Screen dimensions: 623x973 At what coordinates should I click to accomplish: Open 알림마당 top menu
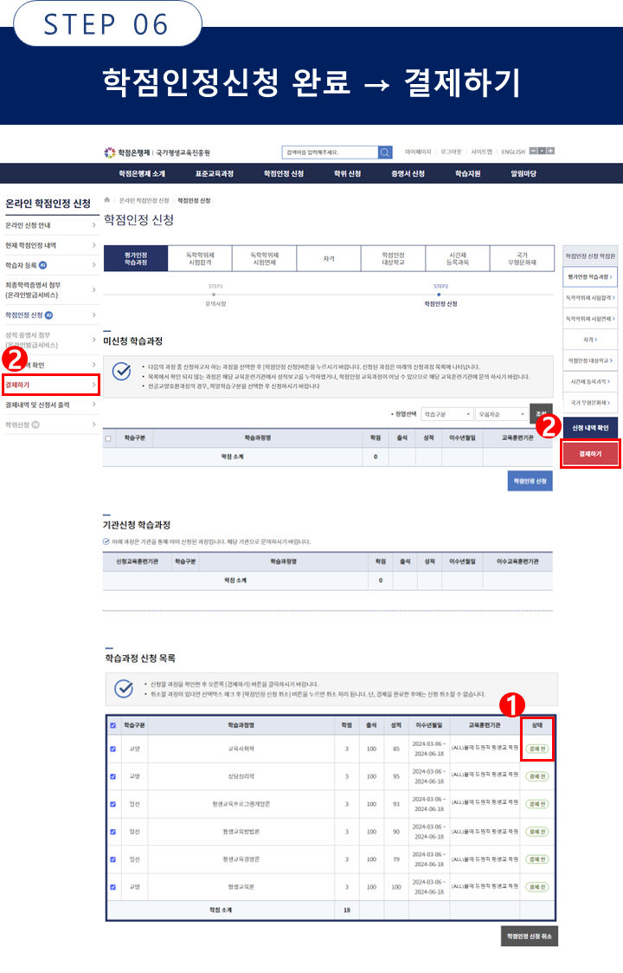tap(523, 174)
